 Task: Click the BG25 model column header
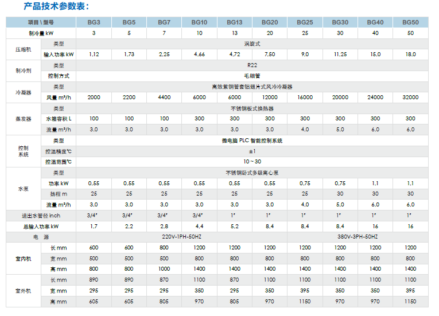tap(305, 22)
